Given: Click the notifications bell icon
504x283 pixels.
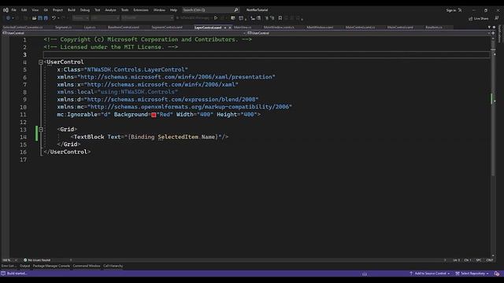Looking at the screenshot, I should (x=497, y=274).
